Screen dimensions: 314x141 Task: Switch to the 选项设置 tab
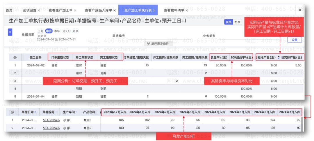click(x=29, y=10)
